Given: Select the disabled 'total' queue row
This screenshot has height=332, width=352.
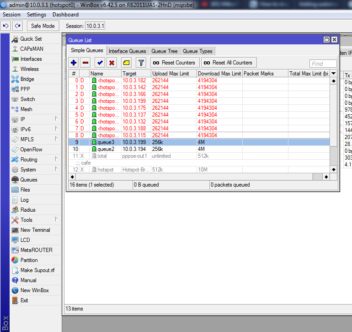Looking at the screenshot, I should tap(199, 156).
